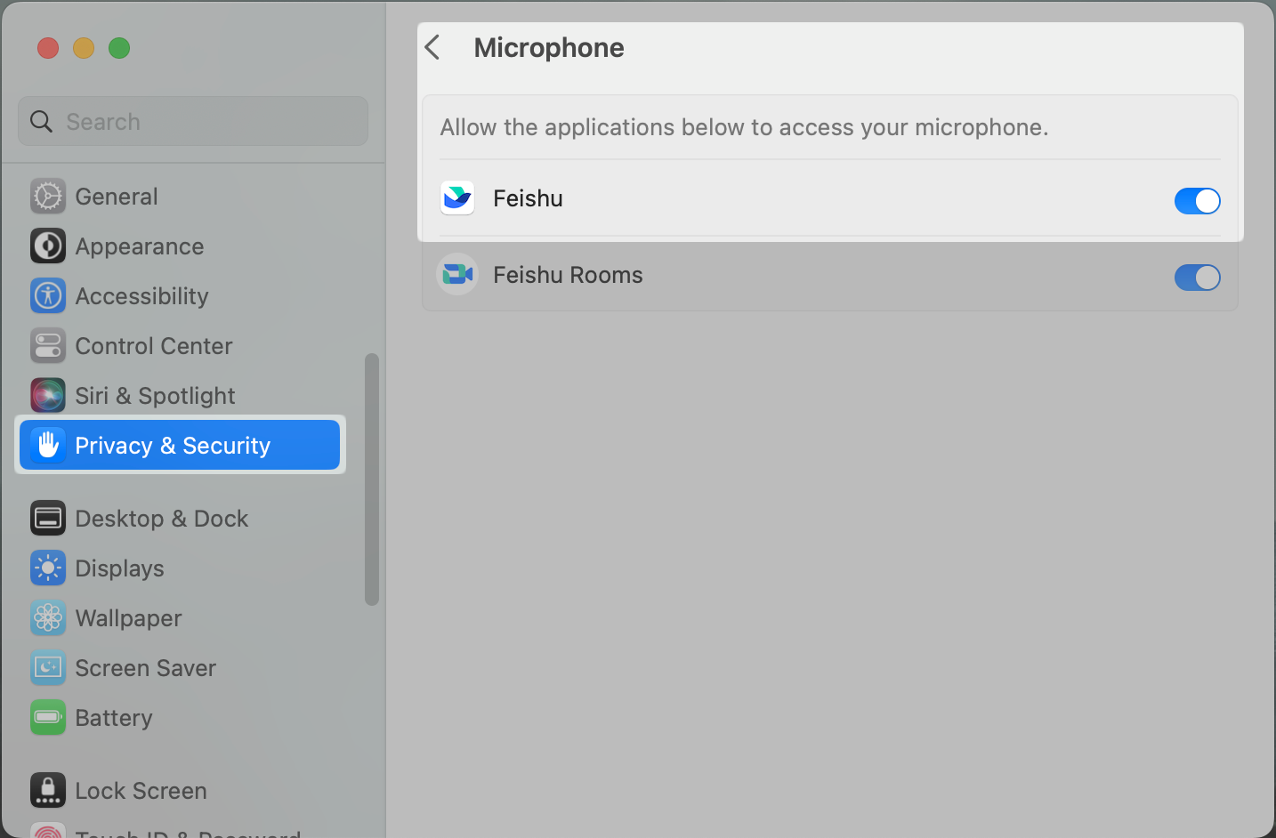
Task: Open Displays settings
Action: point(47,568)
